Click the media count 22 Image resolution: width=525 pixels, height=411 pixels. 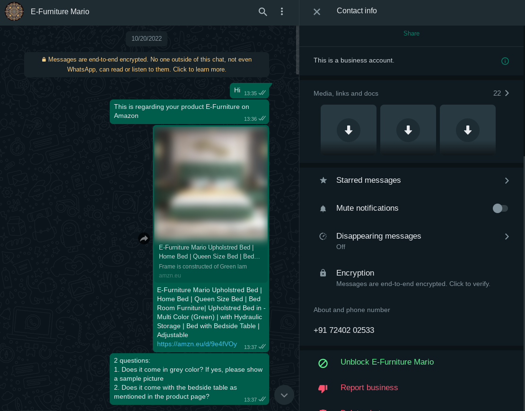[497, 93]
